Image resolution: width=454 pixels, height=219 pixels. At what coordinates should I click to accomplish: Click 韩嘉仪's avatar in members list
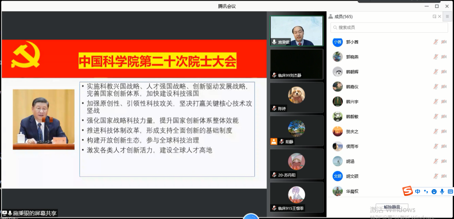[x=338, y=87]
